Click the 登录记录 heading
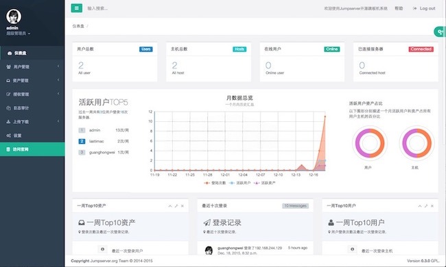The width and height of the screenshot is (446, 267). click(226, 222)
